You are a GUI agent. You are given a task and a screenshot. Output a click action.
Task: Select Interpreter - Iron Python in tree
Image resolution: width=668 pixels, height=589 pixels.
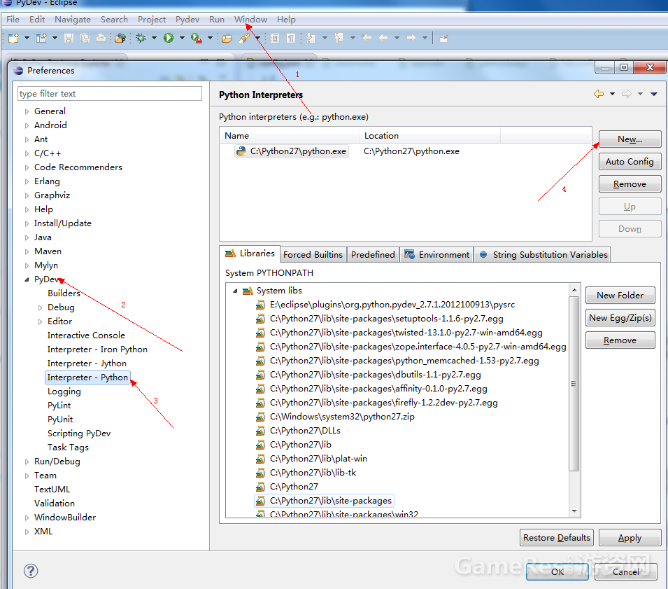pos(97,349)
